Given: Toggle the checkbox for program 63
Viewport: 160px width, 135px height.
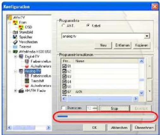Looking at the screenshot, I should coord(64,76).
